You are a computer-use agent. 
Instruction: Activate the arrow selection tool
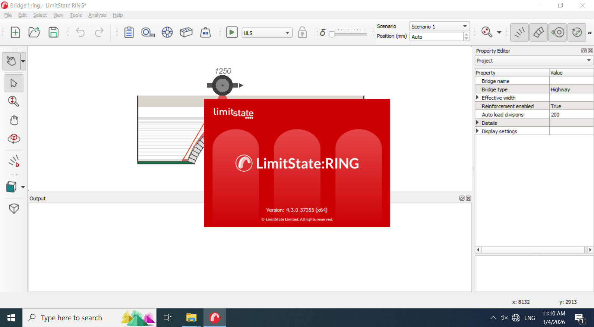pyautogui.click(x=14, y=83)
